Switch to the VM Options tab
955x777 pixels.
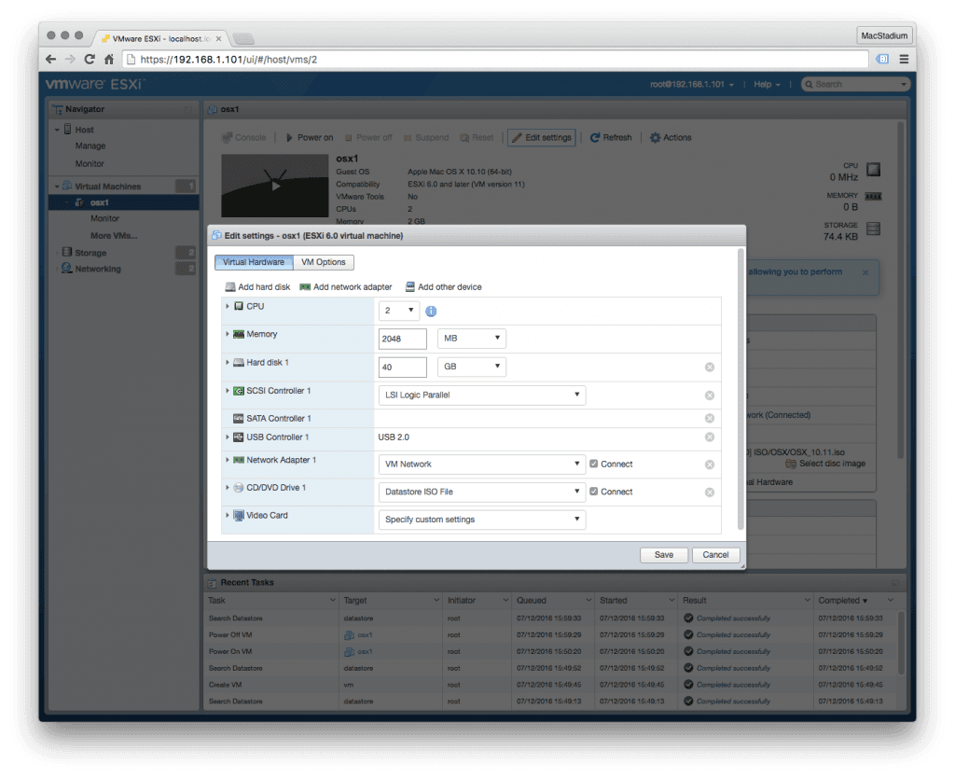(x=325, y=262)
